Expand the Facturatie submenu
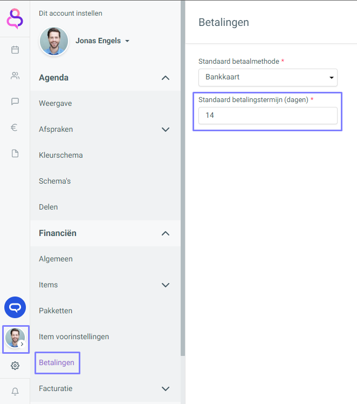 click(166, 388)
